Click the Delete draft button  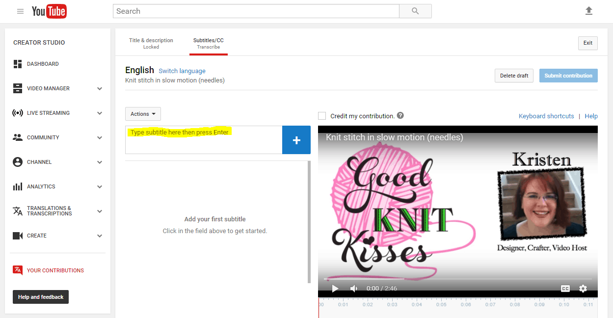(514, 76)
